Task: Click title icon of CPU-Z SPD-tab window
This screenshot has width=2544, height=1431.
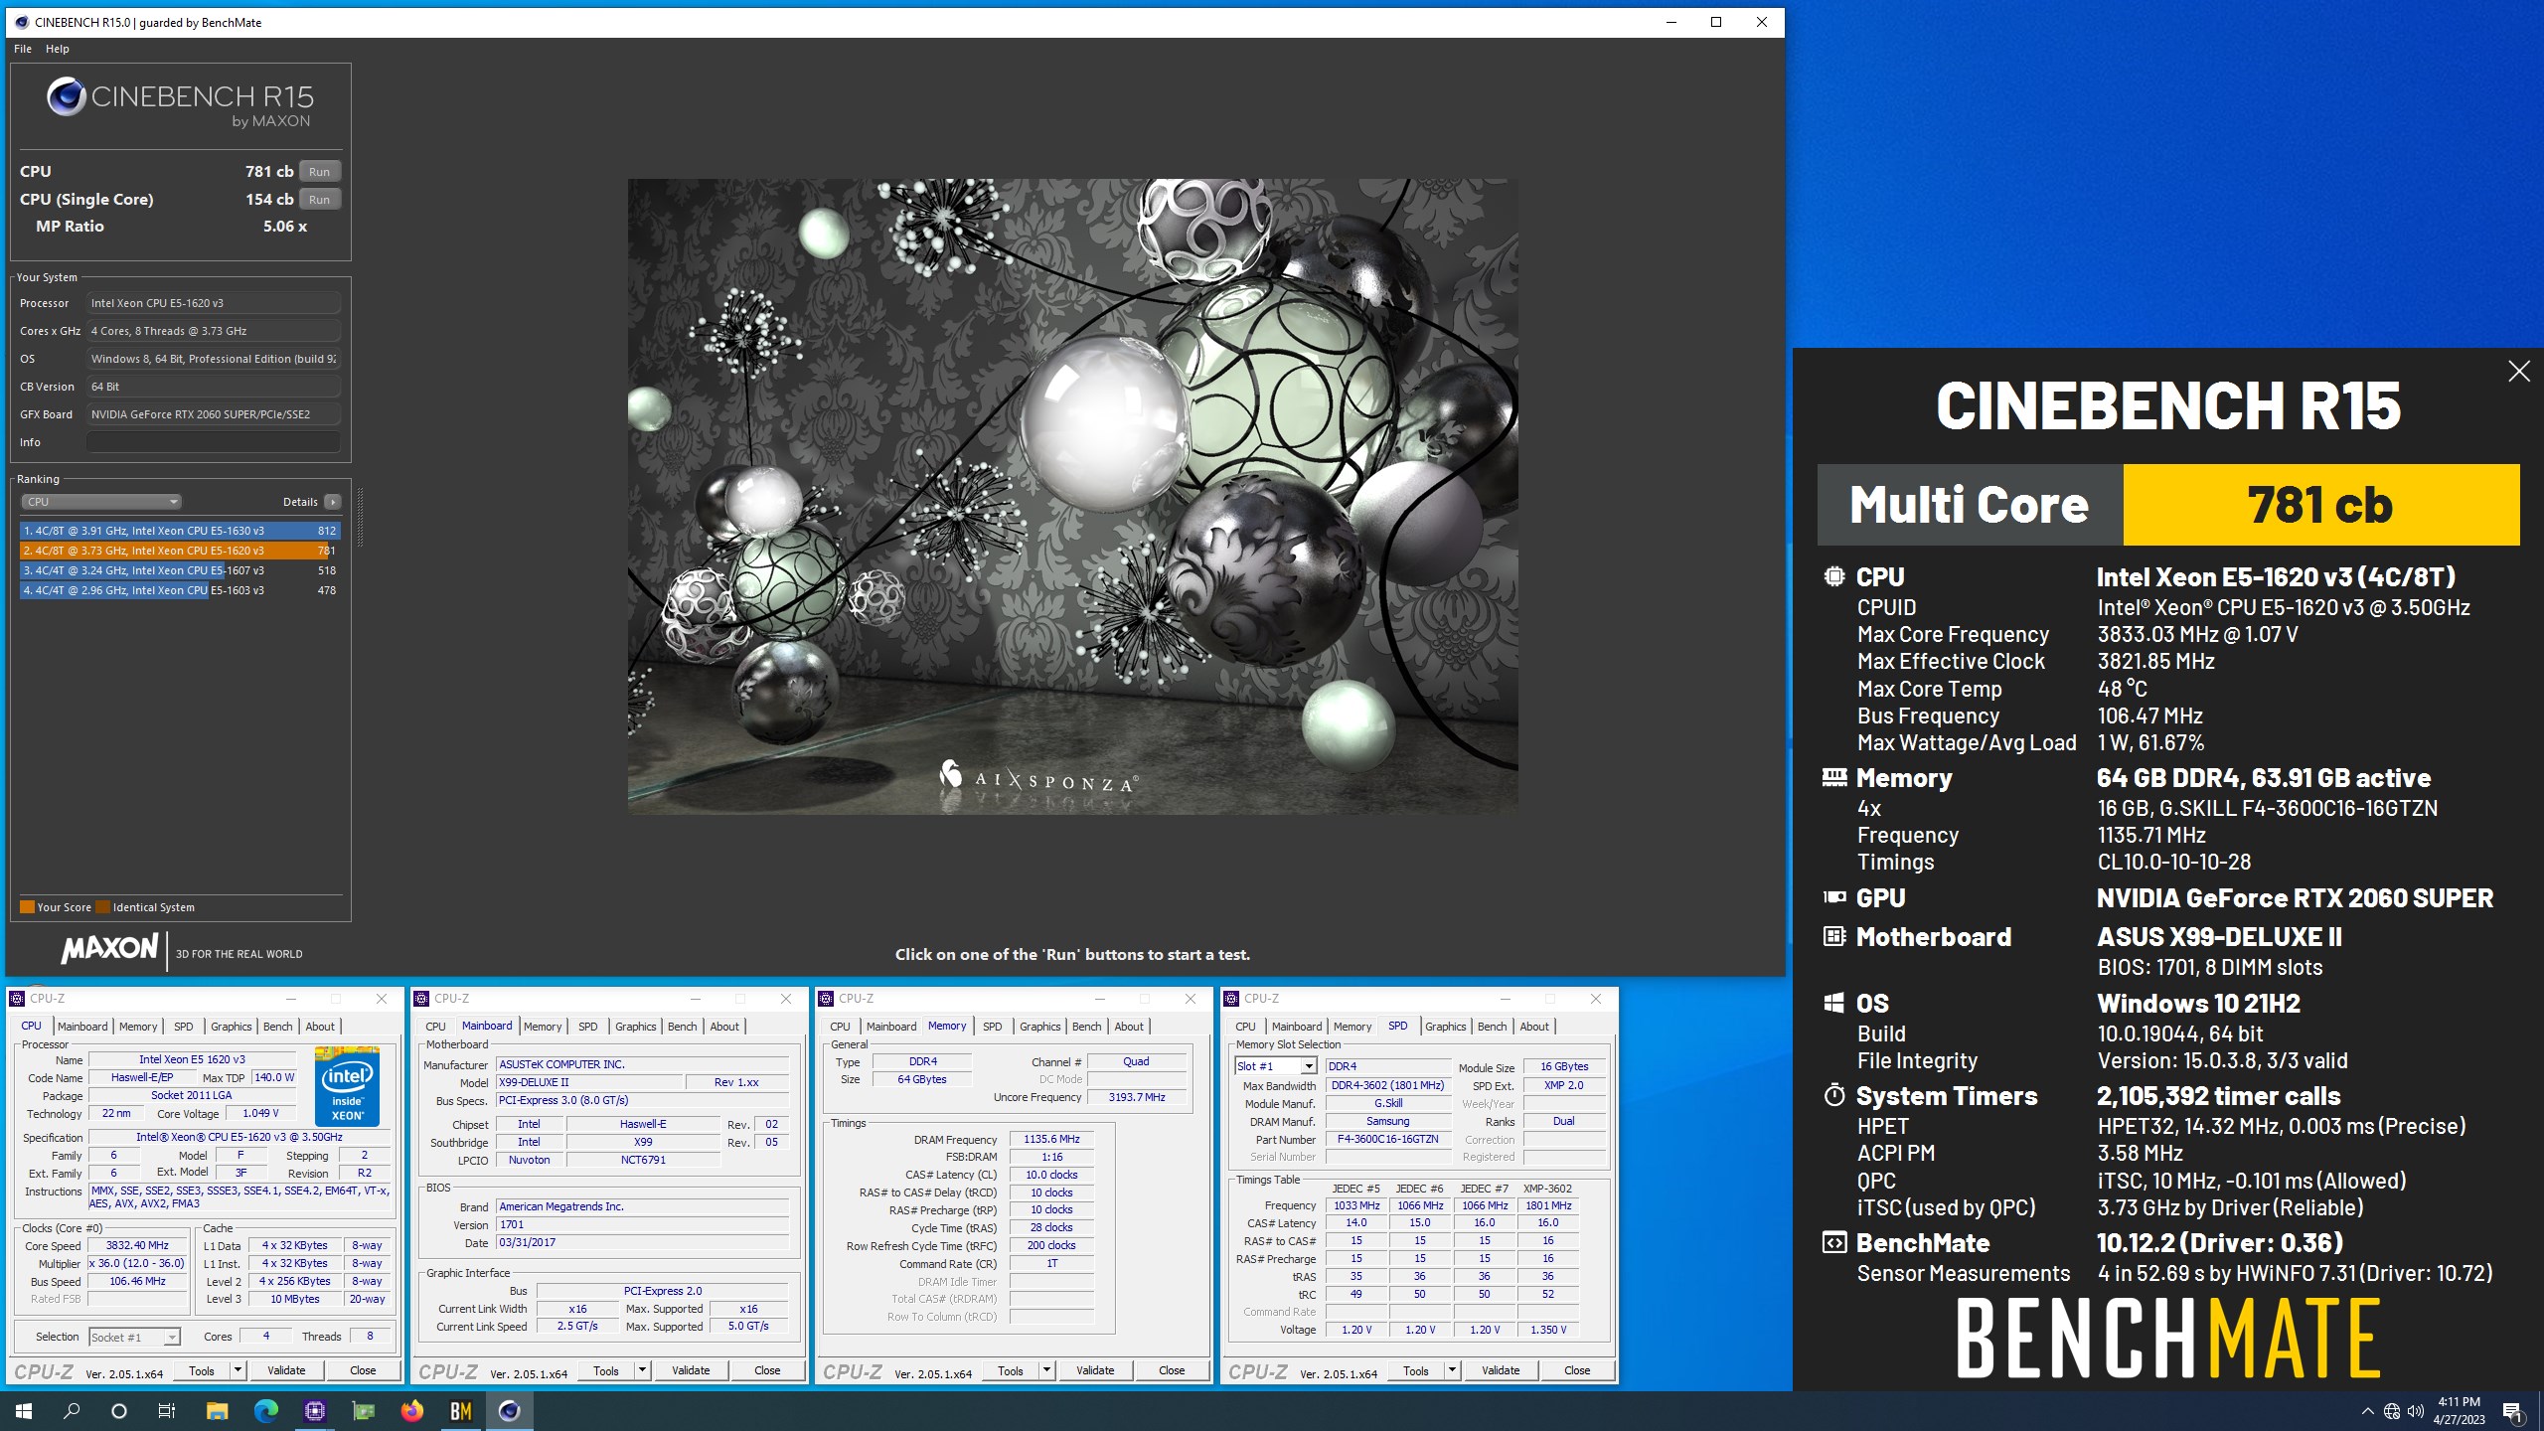Action: (x=1231, y=999)
